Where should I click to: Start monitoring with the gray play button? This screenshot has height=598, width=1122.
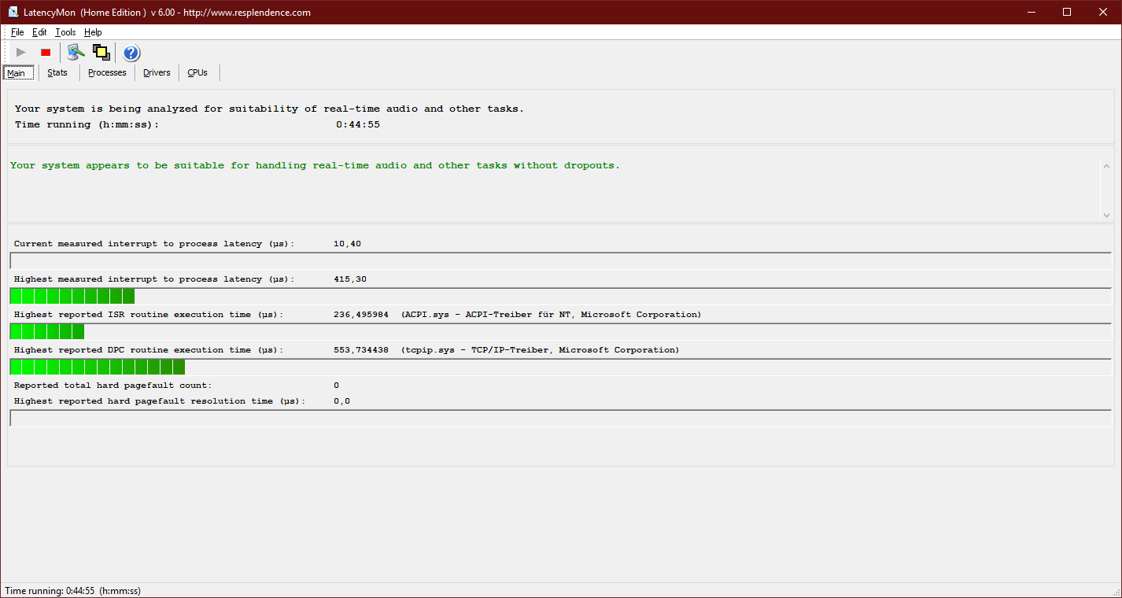click(x=21, y=53)
